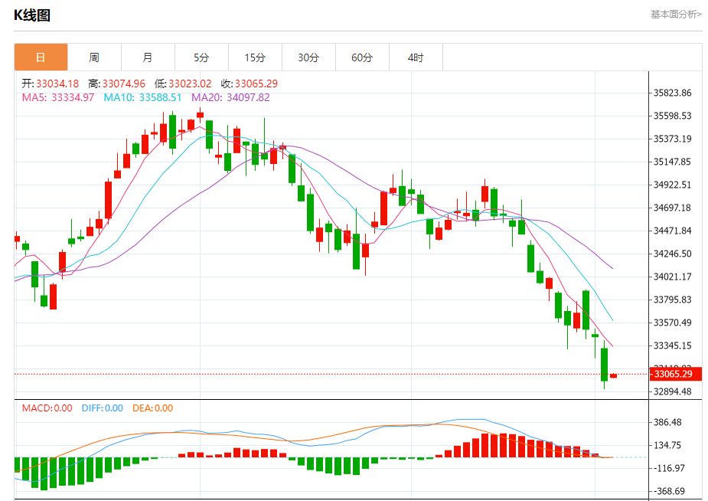
Task: Open the 5分 interval tab
Action: click(x=201, y=57)
